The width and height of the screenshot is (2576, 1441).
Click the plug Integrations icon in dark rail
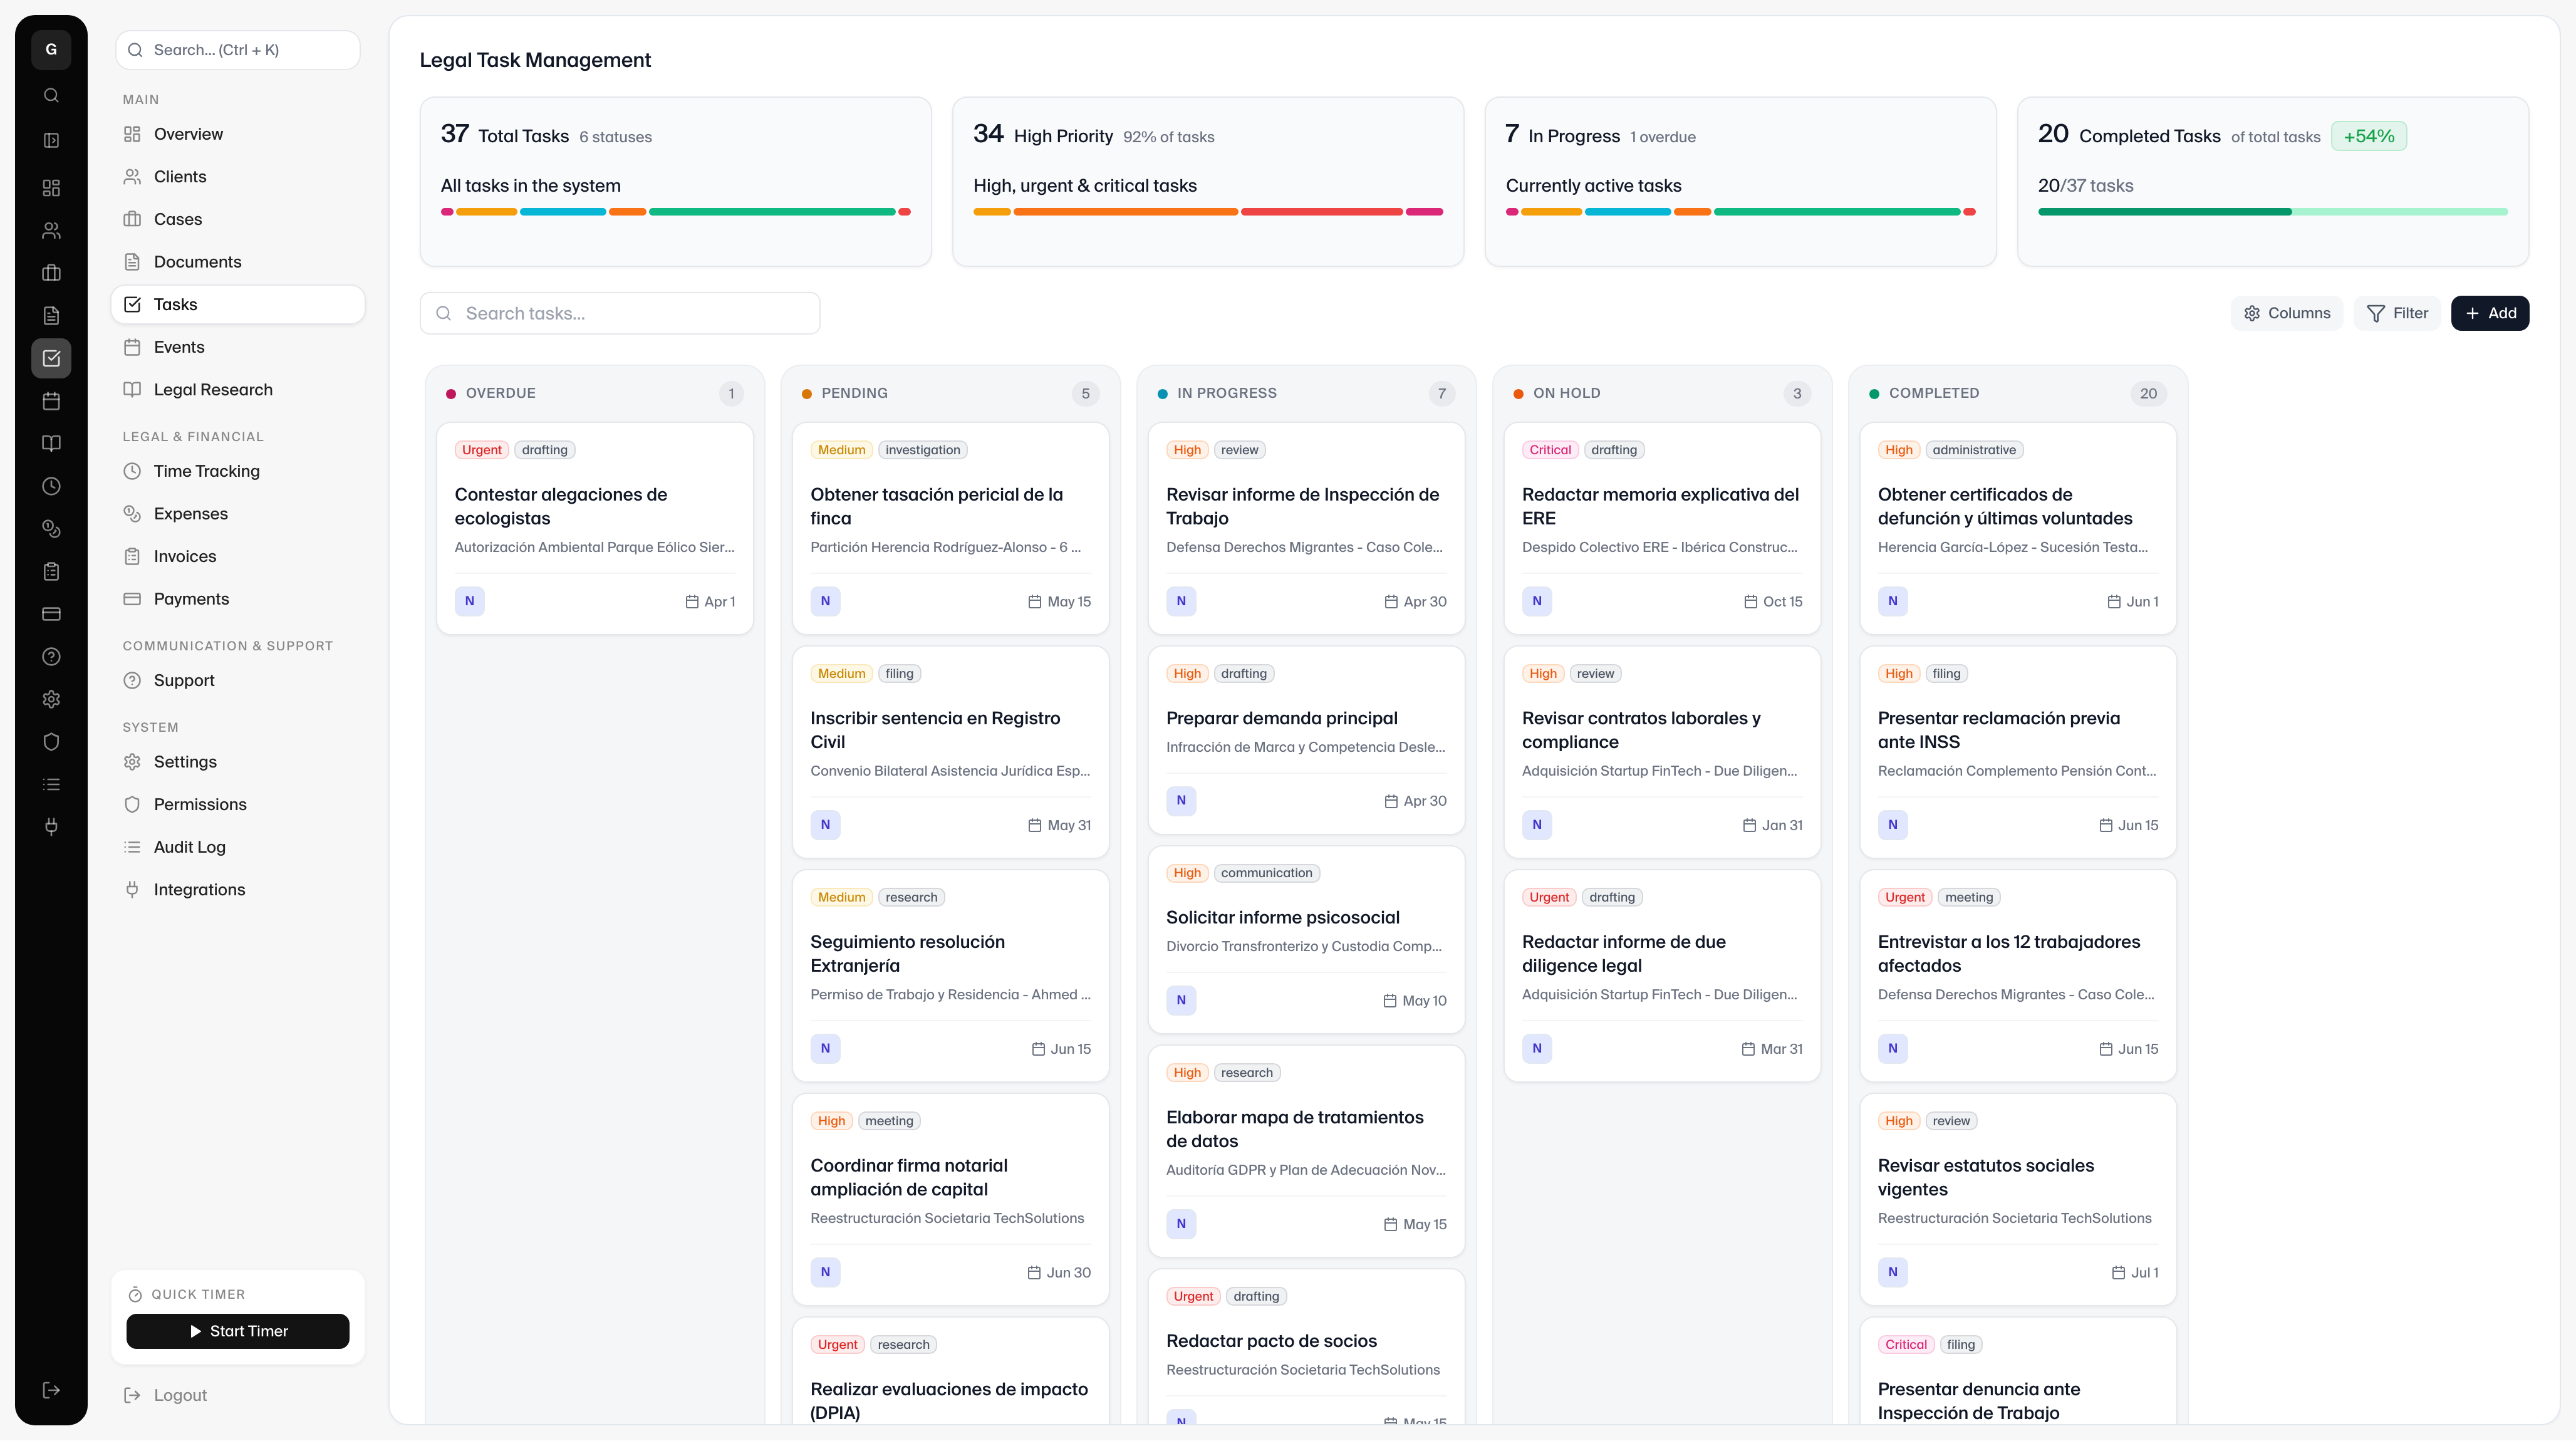click(51, 827)
